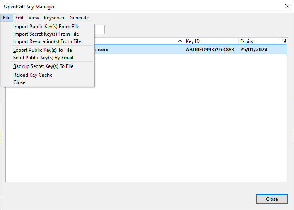Open the Generate menu
The image size is (294, 210).
click(80, 18)
